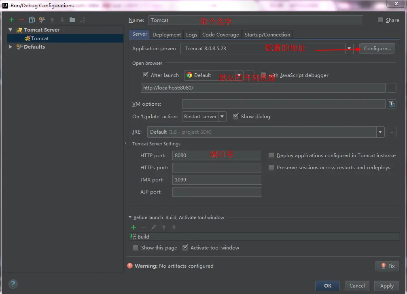Image resolution: width=407 pixels, height=294 pixels.
Task: Open the Application server dropdown arrow
Action: (x=349, y=49)
